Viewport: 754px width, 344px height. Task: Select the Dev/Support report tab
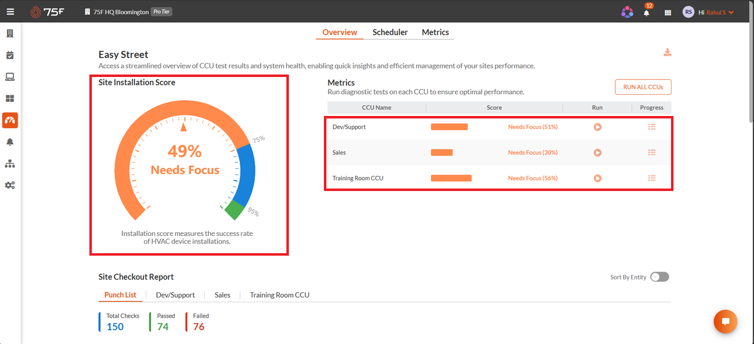[175, 295]
